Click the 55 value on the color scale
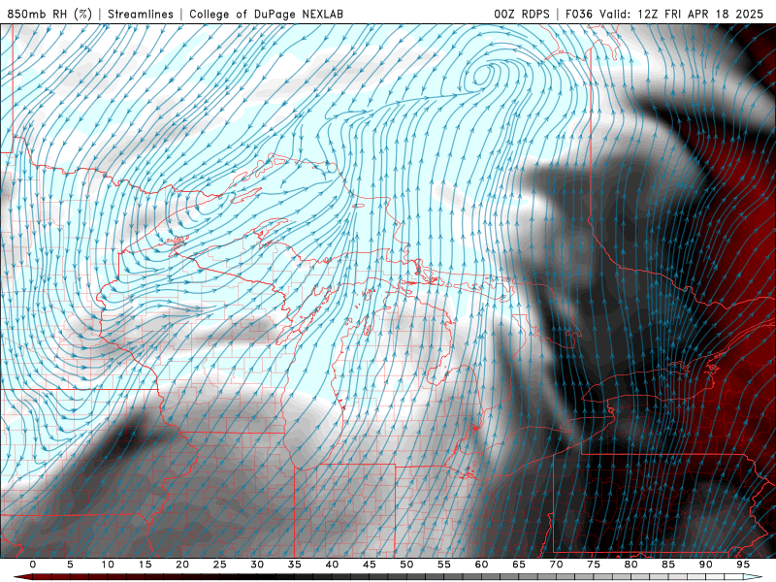Image resolution: width=776 pixels, height=582 pixels. tap(444, 565)
